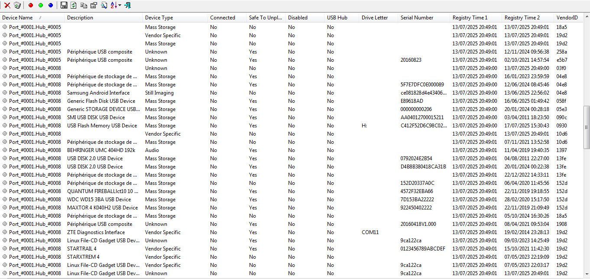The height and width of the screenshot is (279, 590).
Task: Click the USB Hub column header
Action: (342, 18)
